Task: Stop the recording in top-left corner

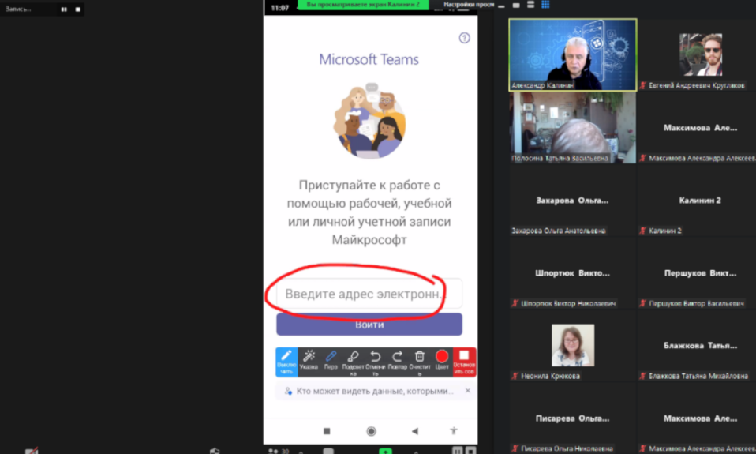Action: coord(77,9)
